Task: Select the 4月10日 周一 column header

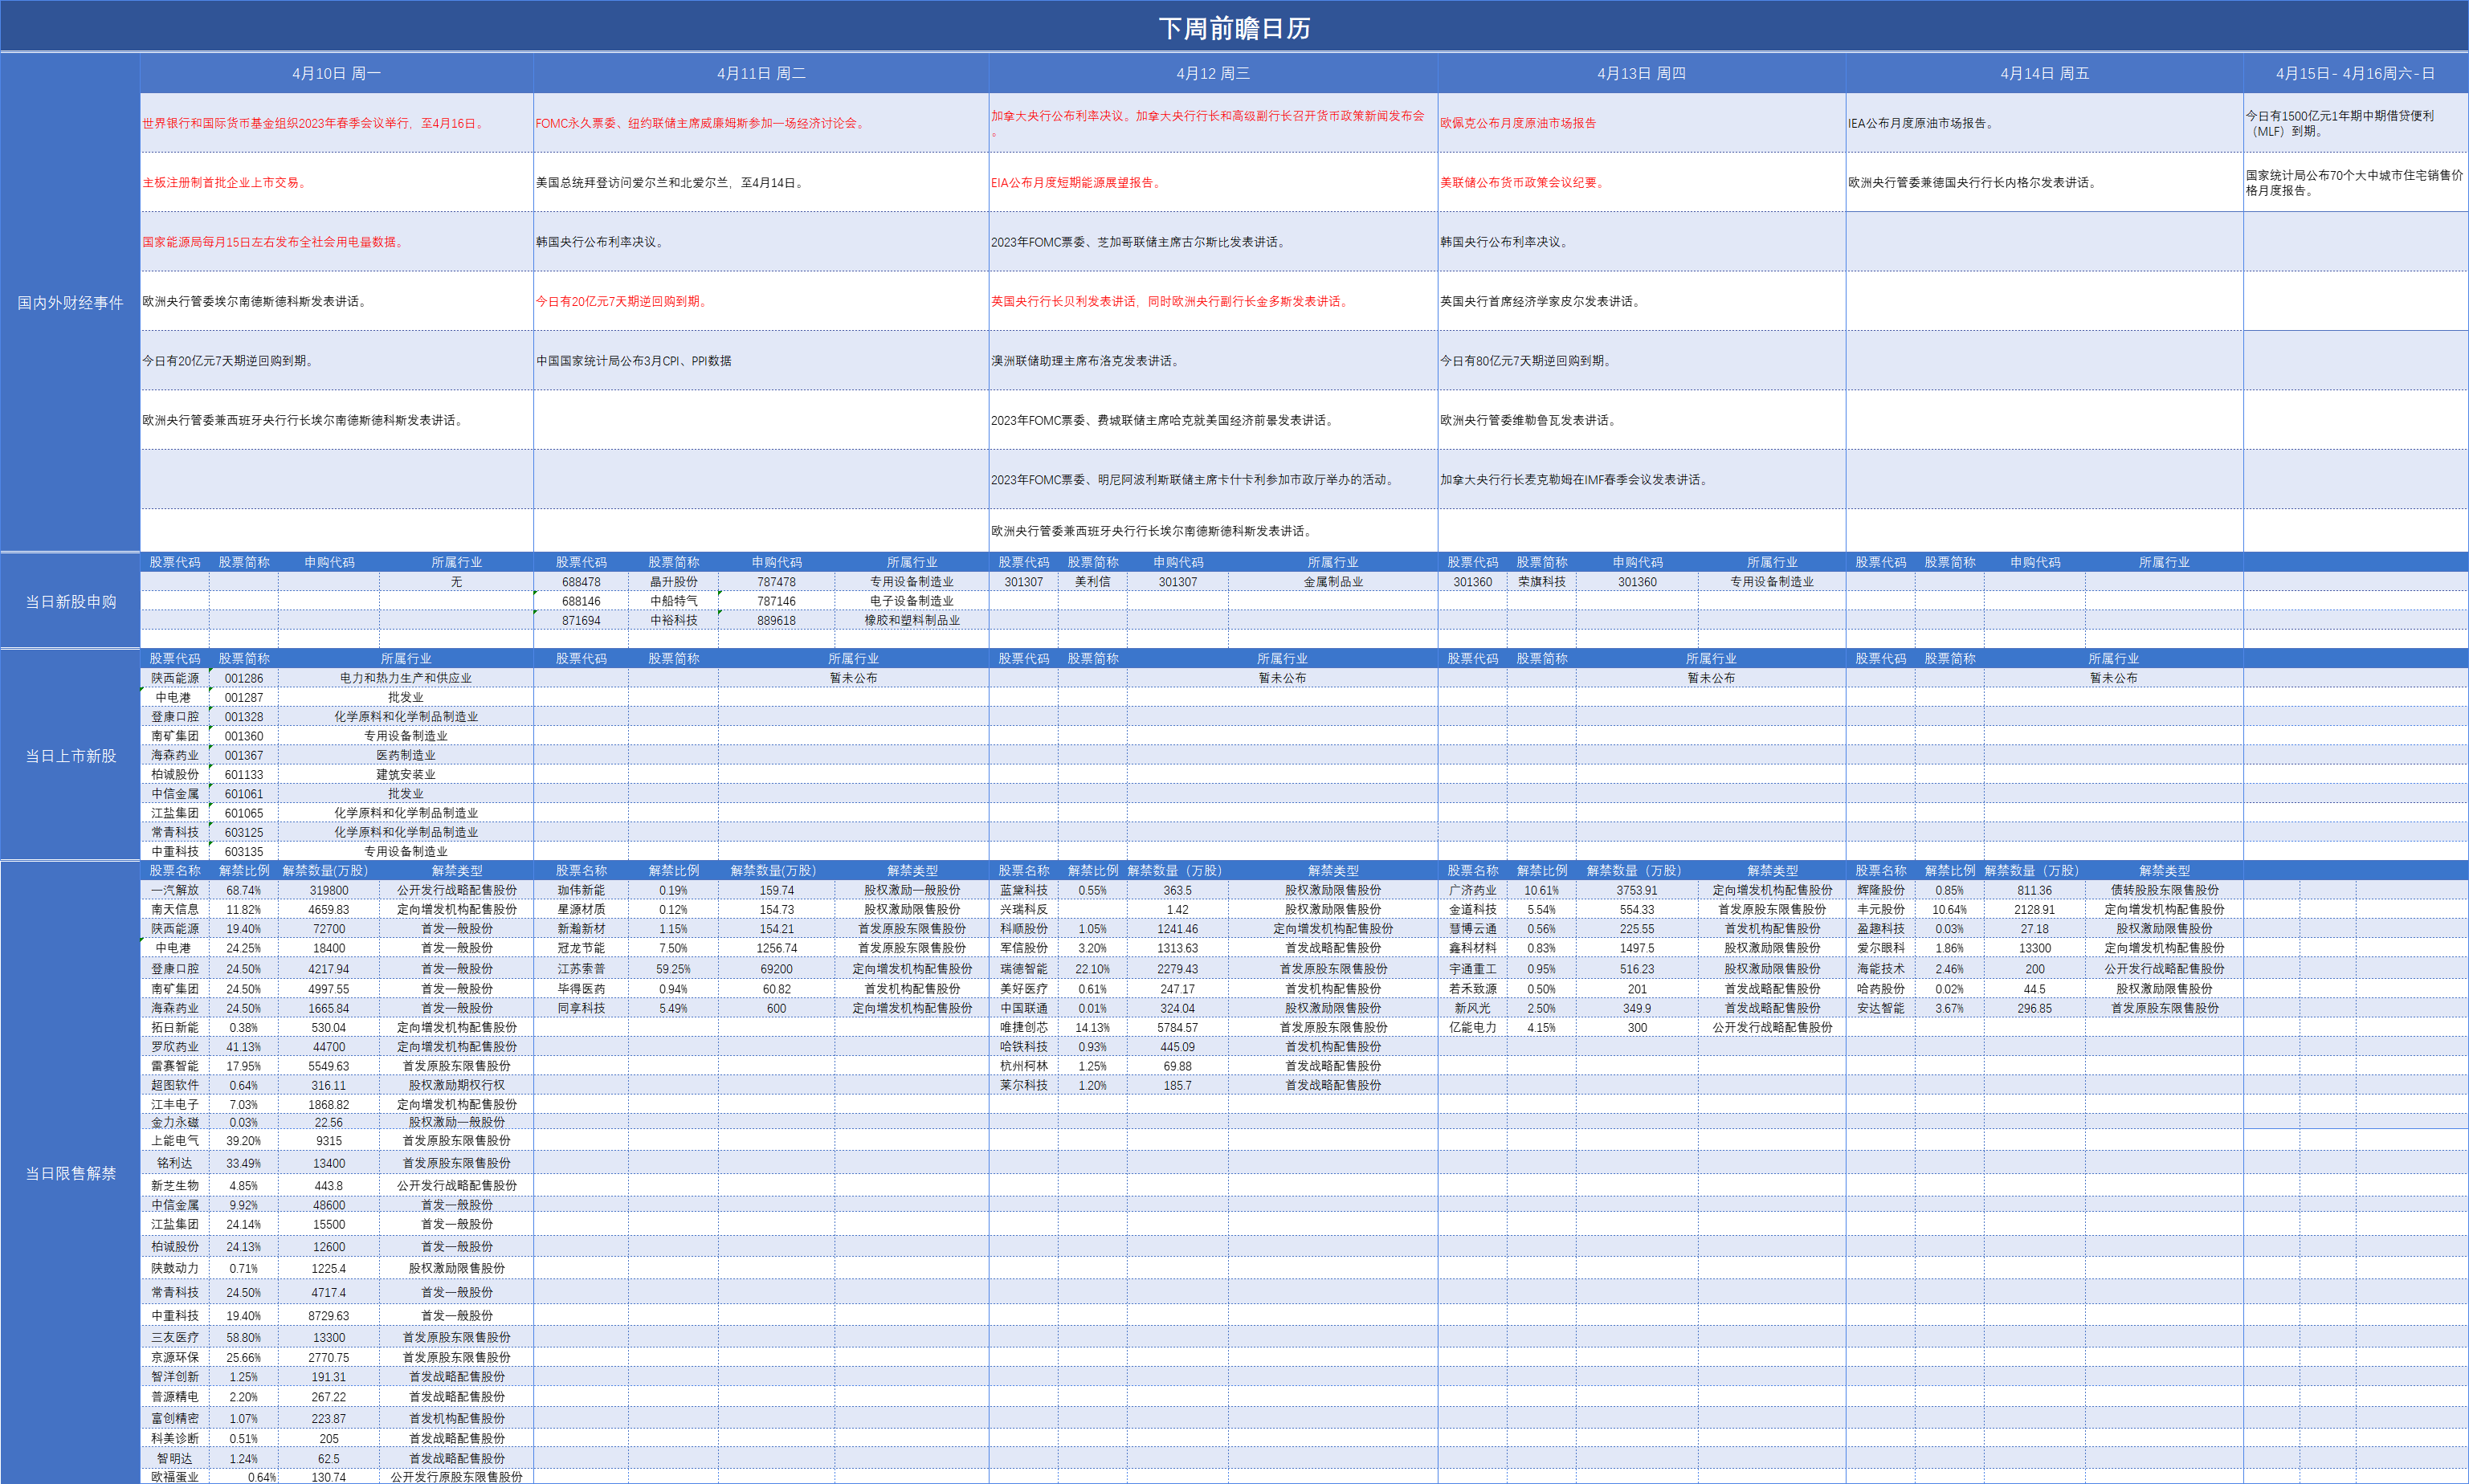Action: [x=336, y=73]
